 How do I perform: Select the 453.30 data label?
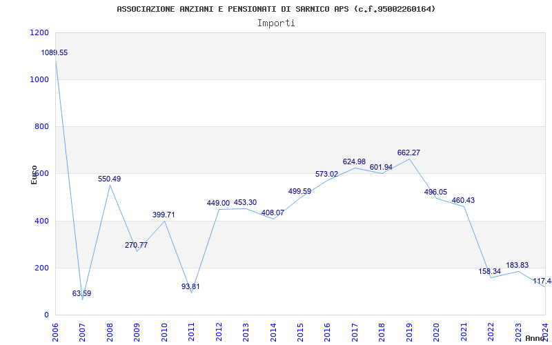[246, 202]
